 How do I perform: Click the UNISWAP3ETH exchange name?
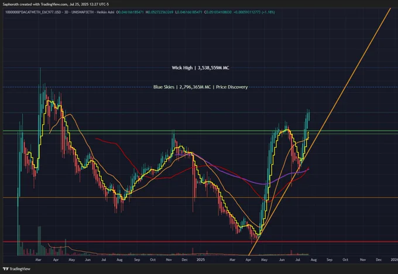point(81,12)
